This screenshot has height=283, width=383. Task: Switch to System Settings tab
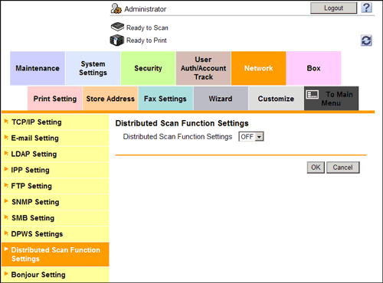(93, 68)
